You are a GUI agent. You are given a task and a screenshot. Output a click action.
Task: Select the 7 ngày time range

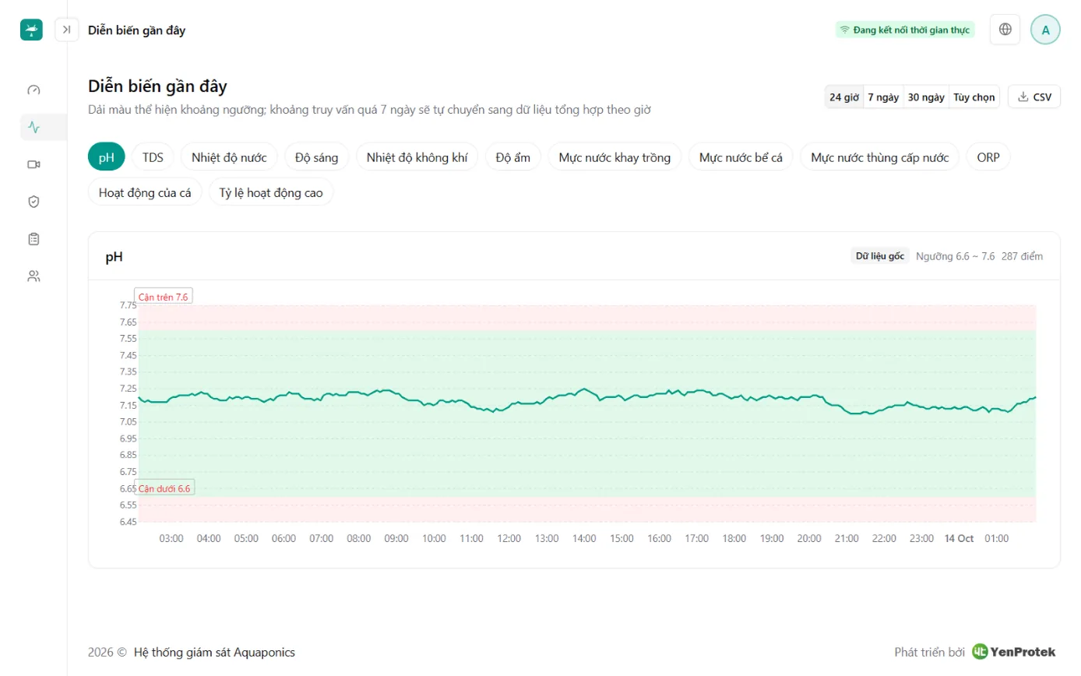point(883,97)
